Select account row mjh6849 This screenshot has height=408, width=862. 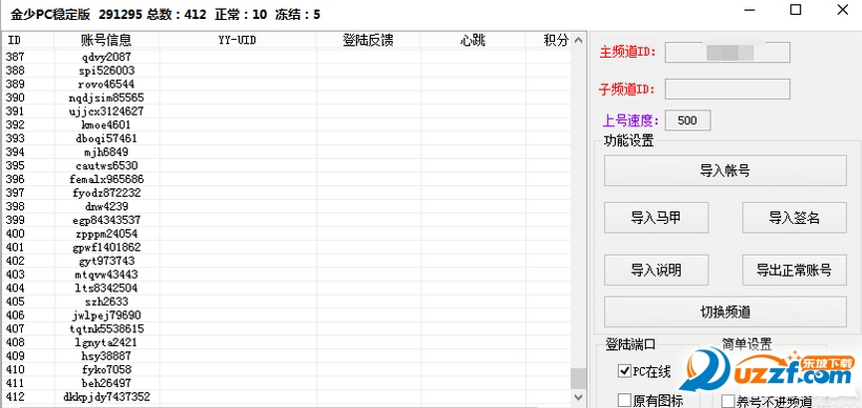pos(286,152)
